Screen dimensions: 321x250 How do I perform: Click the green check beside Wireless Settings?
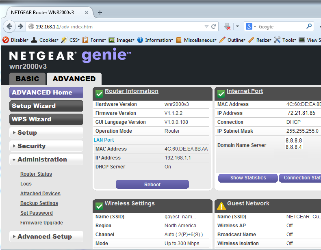coord(99,206)
